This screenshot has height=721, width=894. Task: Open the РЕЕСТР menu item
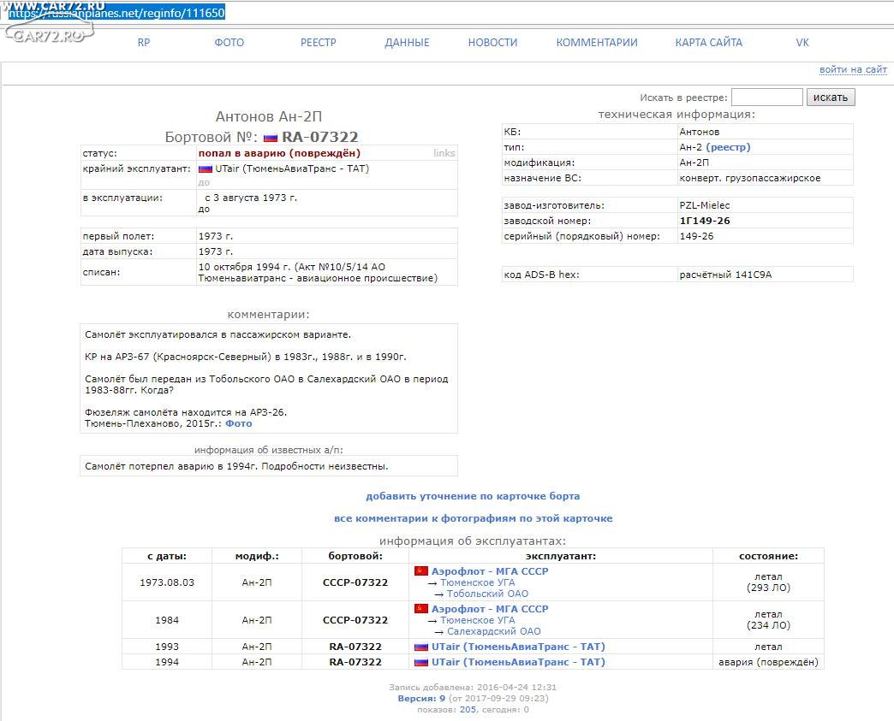click(x=319, y=43)
